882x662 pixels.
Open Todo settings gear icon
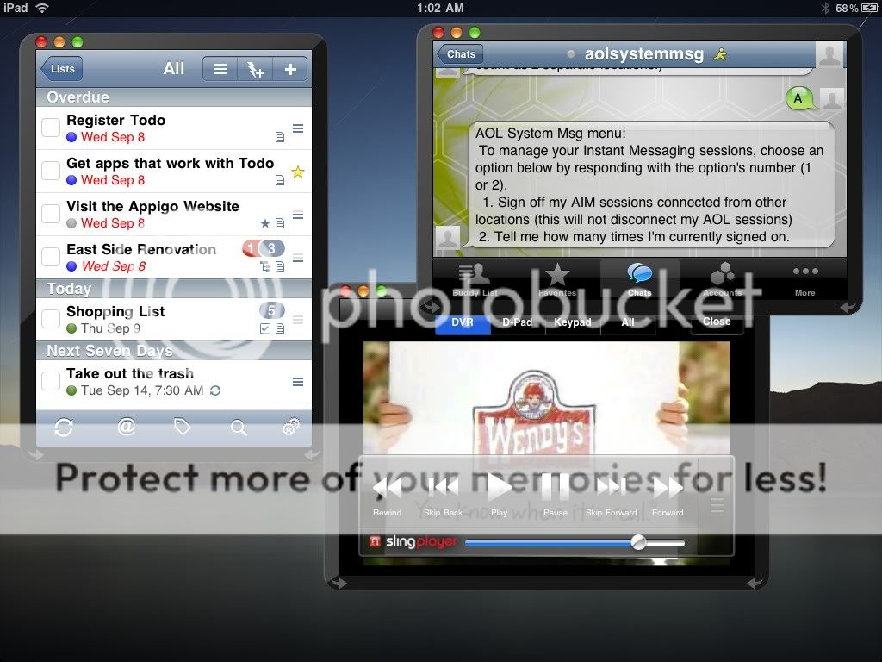290,428
